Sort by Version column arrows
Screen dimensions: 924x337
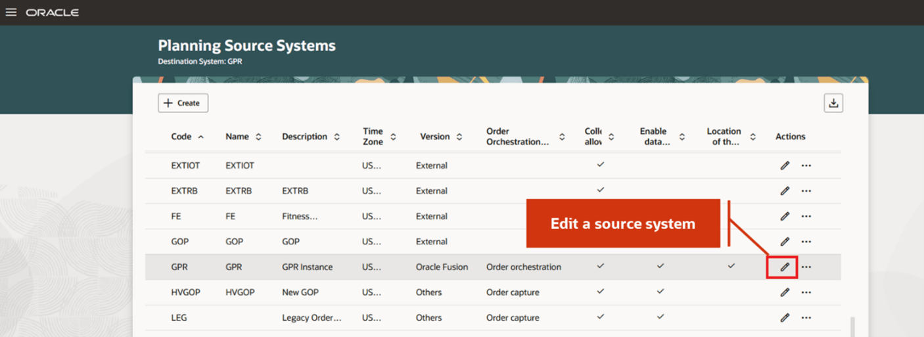pyautogui.click(x=459, y=137)
